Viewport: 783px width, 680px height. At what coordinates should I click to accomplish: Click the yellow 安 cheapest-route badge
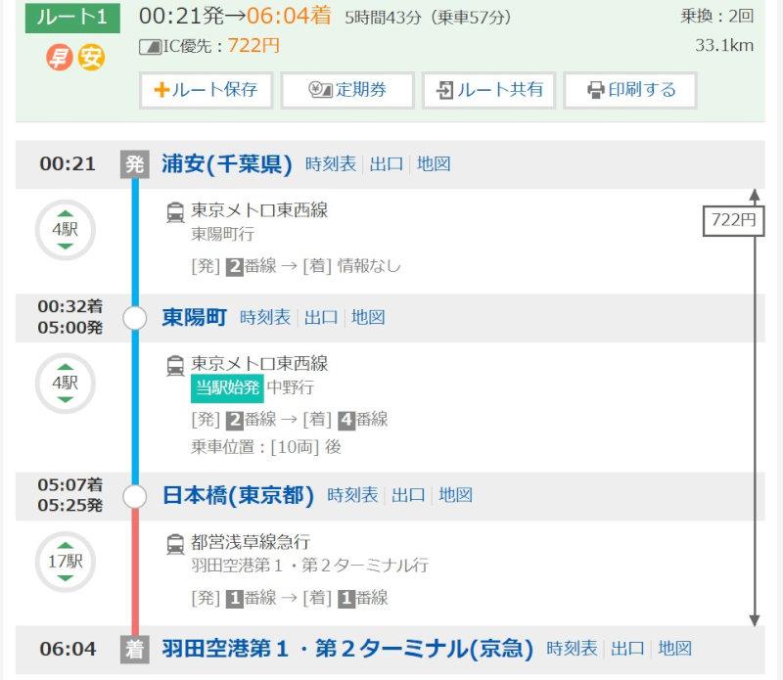pyautogui.click(x=90, y=58)
